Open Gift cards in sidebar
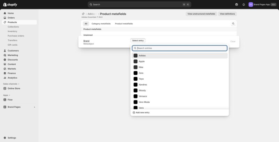 point(13,45)
